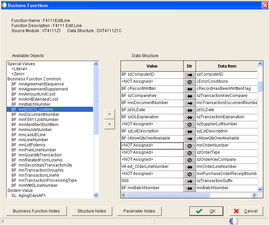Click direction icon for cRecordHasBeenWrittenFlag row
Screen dimensions: 270x225
click(x=189, y=89)
